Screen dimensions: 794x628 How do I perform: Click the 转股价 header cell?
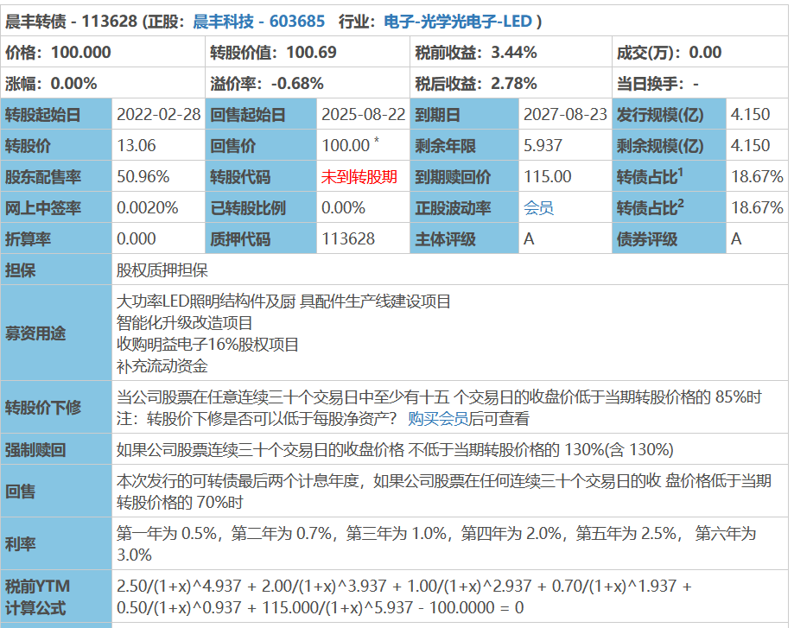[x=56, y=145]
